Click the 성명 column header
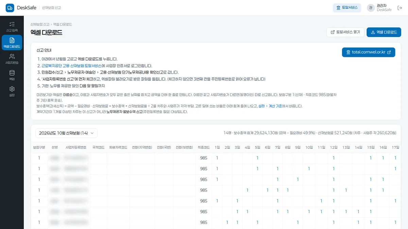Screen dimensions: 408x229 tap(55, 147)
